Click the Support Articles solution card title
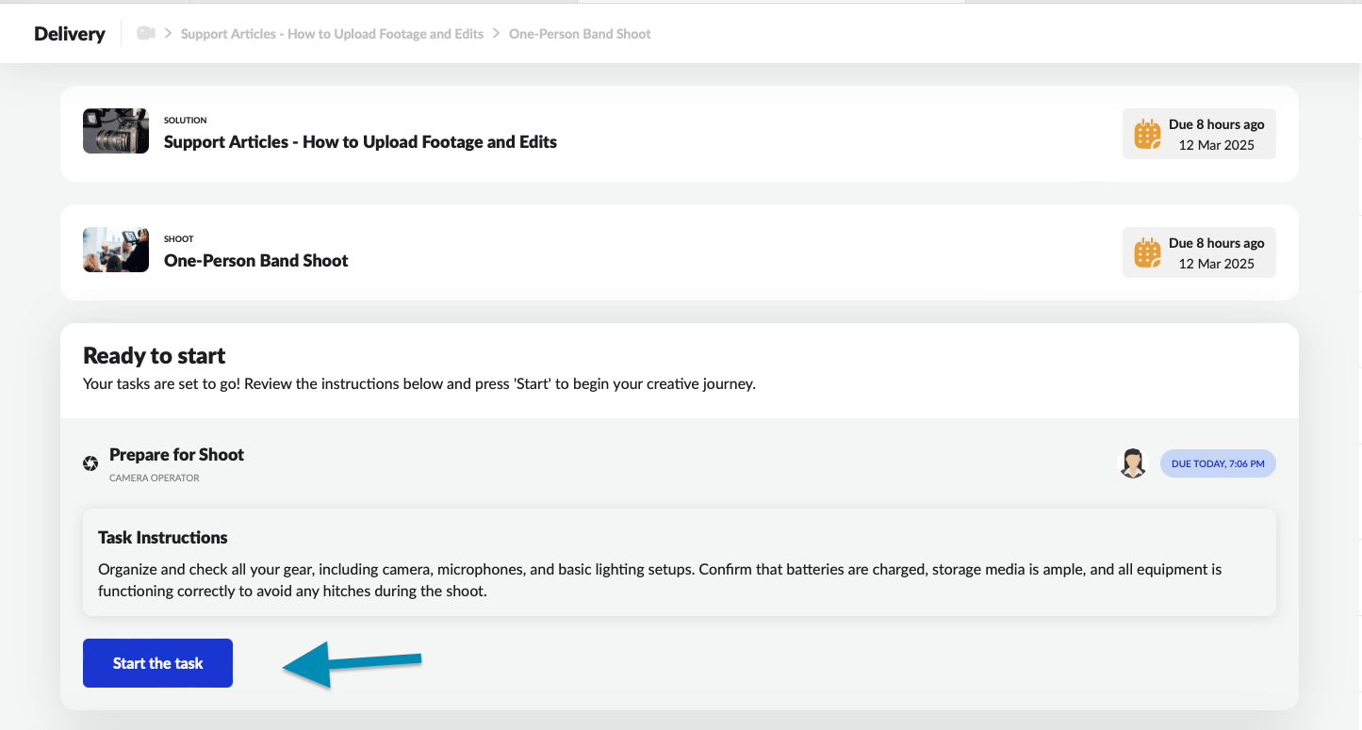 coord(360,142)
